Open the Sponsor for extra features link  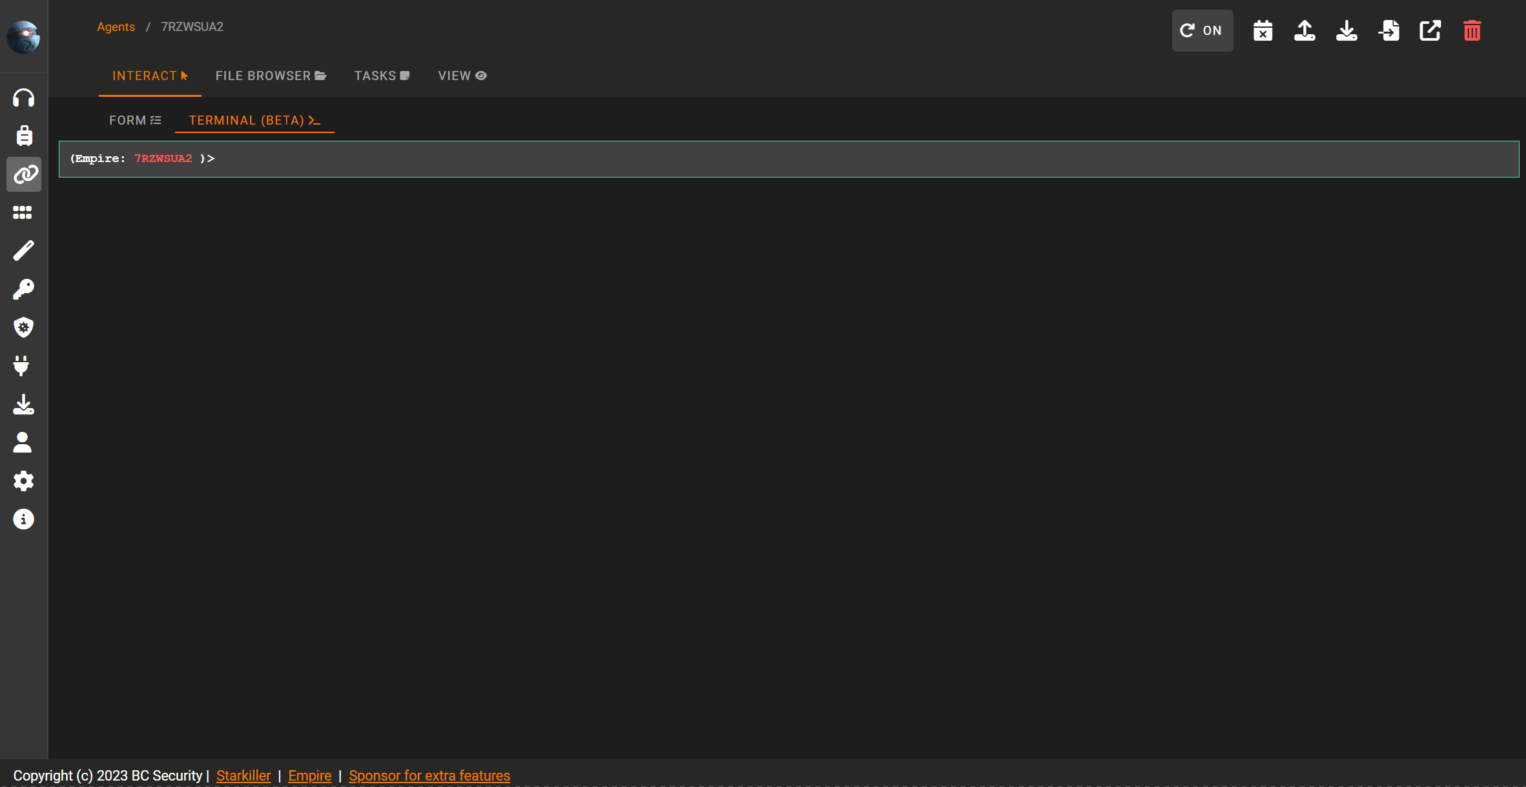(429, 775)
